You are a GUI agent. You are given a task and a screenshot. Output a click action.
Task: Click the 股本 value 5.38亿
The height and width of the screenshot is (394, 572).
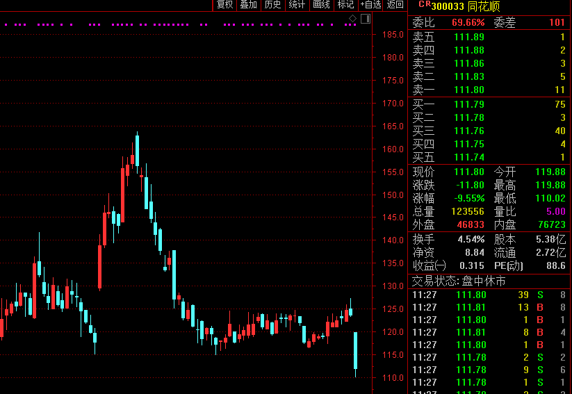551,240
